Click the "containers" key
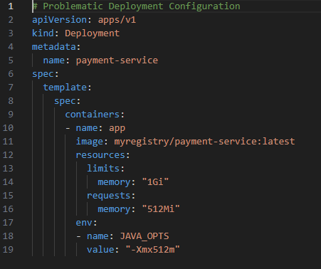Image resolution: width=321 pixels, height=269 pixels. (93, 115)
